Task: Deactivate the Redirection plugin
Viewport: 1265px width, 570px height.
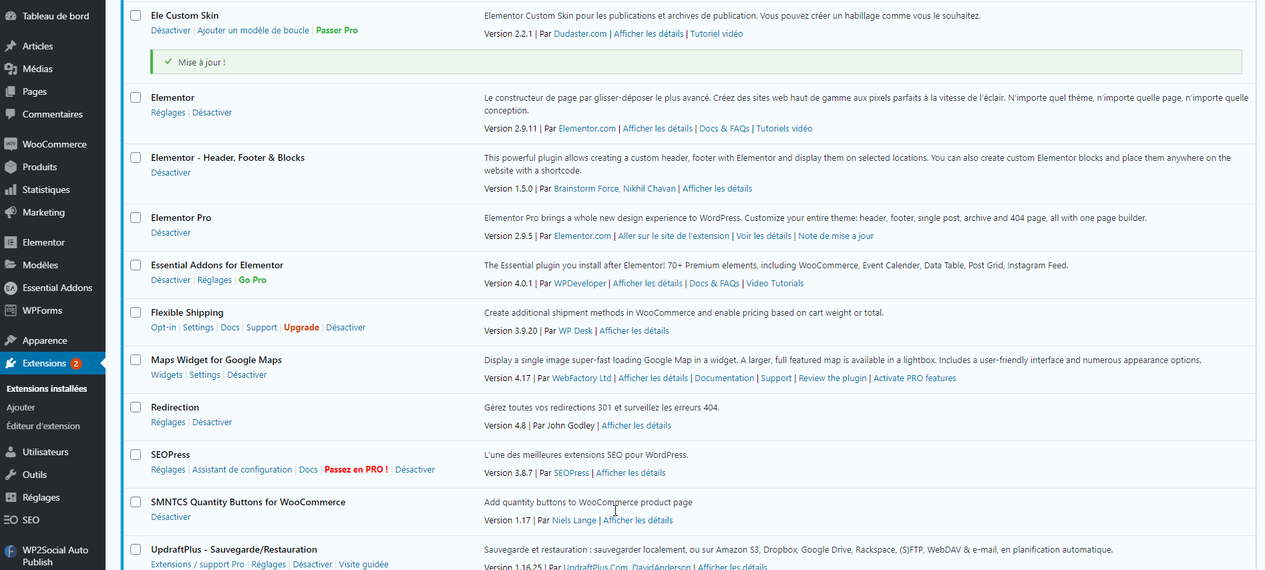Action: [x=212, y=422]
